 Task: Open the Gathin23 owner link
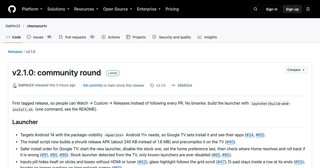click(13, 26)
